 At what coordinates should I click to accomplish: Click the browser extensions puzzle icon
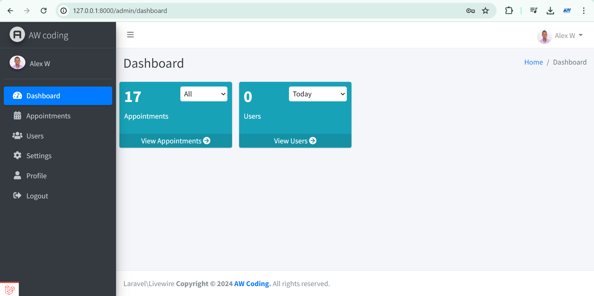tap(509, 11)
